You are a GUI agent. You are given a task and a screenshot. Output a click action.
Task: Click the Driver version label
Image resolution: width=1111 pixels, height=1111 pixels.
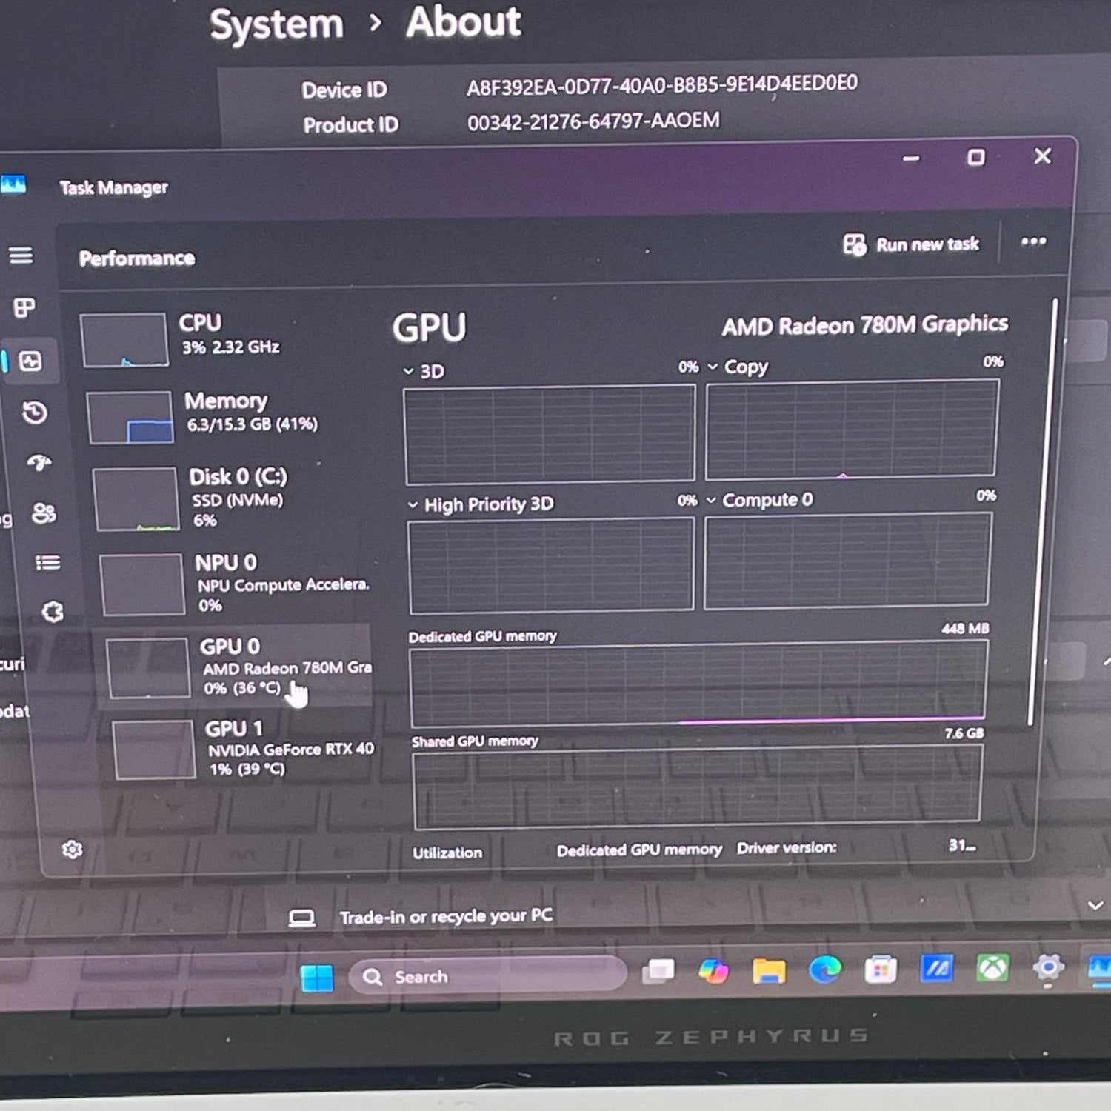point(787,847)
